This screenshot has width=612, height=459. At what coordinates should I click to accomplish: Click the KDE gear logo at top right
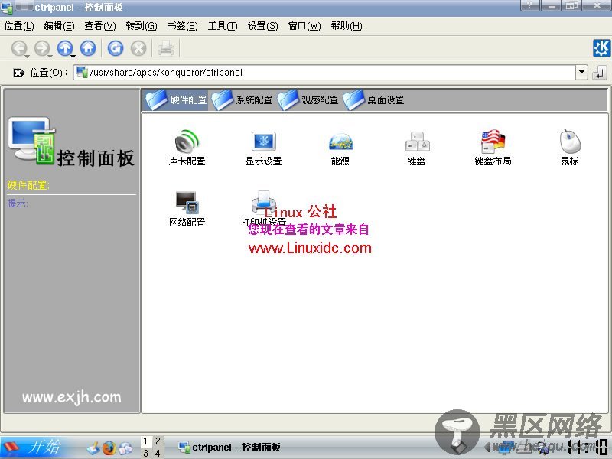[601, 47]
